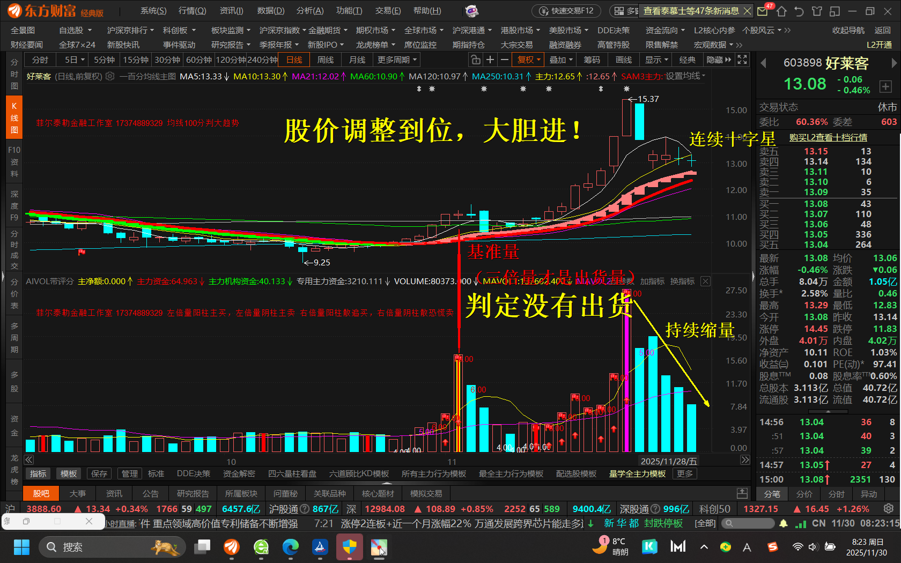This screenshot has height=563, width=901.
Task: Open the 叠加 overlay dropdown
Action: pos(561,60)
